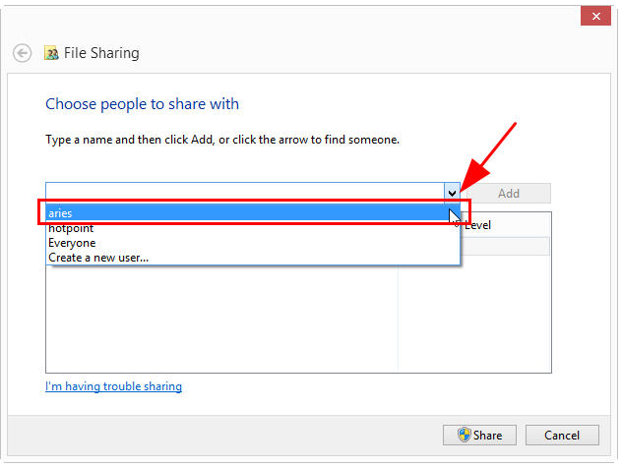Viewport: 621px width, 468px height.
Task: Collapse the user name dropdown arrow
Action: tap(452, 193)
